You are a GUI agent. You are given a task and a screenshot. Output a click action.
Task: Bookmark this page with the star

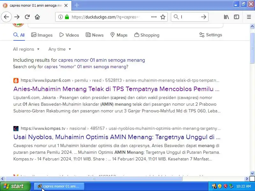[163, 17]
